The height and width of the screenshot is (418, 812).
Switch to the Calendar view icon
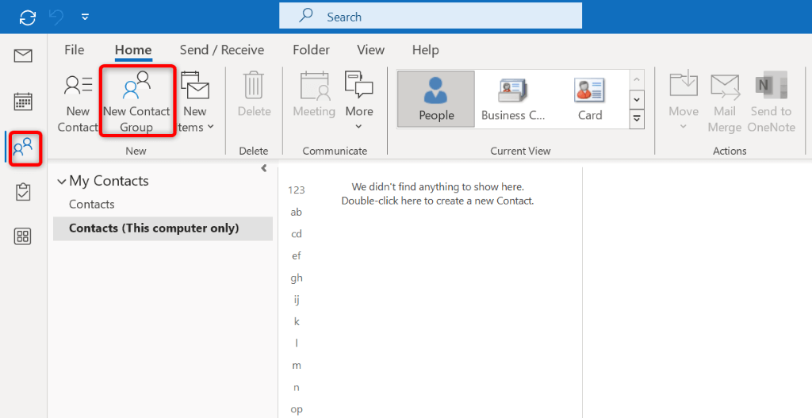23,102
